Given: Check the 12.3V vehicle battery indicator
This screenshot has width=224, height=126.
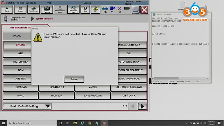Looking at the screenshot, I should [x=105, y=9].
